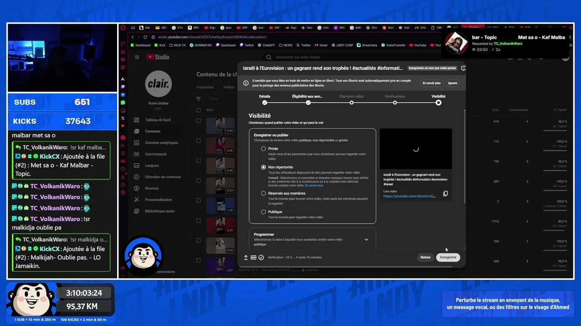Open the Streamlabs bookmark
The width and height of the screenshot is (581, 326).
click(x=367, y=45)
